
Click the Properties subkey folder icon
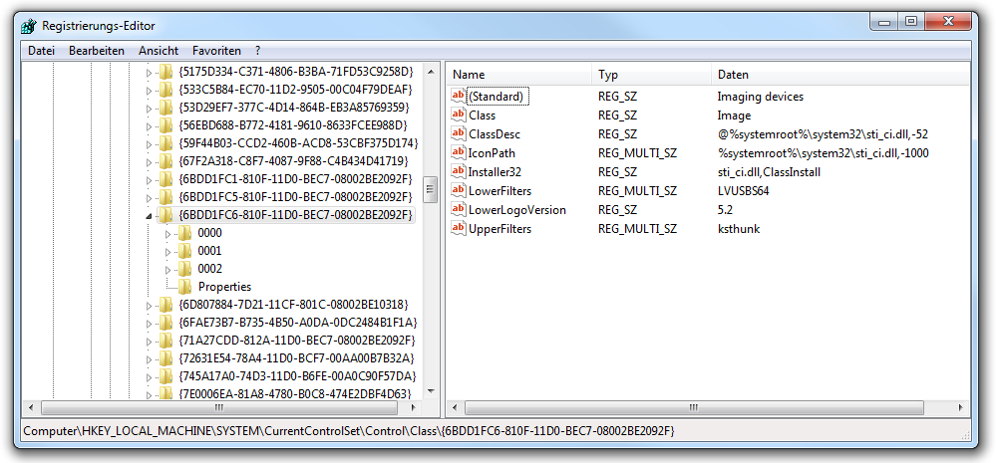click(x=184, y=287)
